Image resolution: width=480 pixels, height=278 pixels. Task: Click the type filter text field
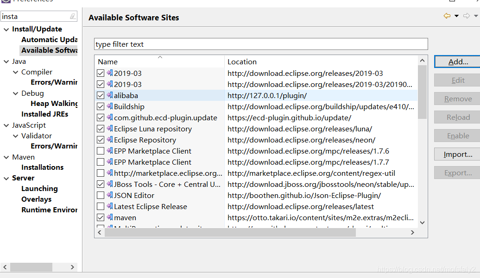[x=261, y=44]
